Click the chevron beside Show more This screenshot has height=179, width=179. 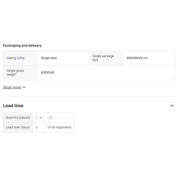point(24,87)
